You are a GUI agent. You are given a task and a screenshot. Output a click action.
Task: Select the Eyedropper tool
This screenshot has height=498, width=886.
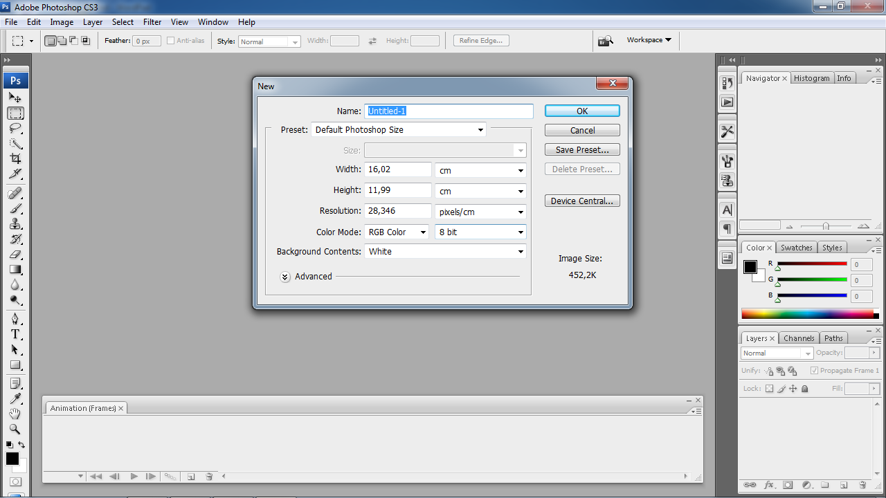15,399
